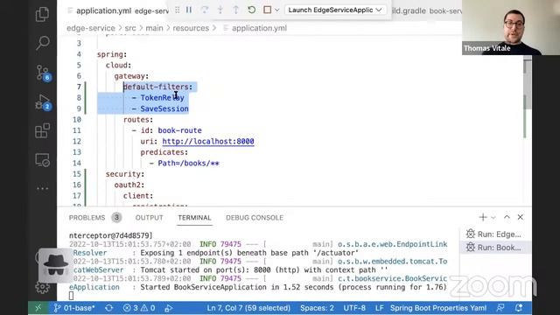Change file encoding UTF-8

[354, 308]
